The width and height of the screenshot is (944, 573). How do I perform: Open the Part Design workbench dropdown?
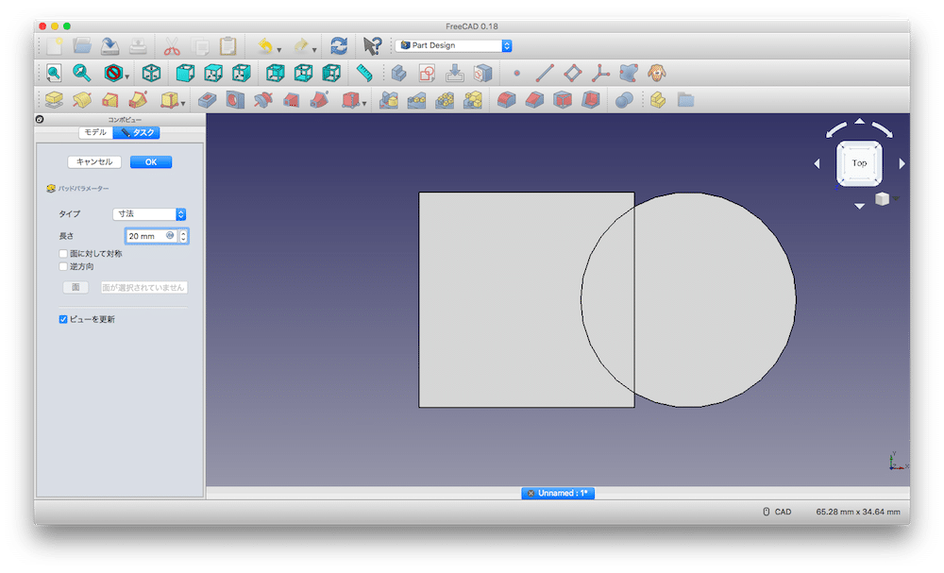pyautogui.click(x=453, y=45)
